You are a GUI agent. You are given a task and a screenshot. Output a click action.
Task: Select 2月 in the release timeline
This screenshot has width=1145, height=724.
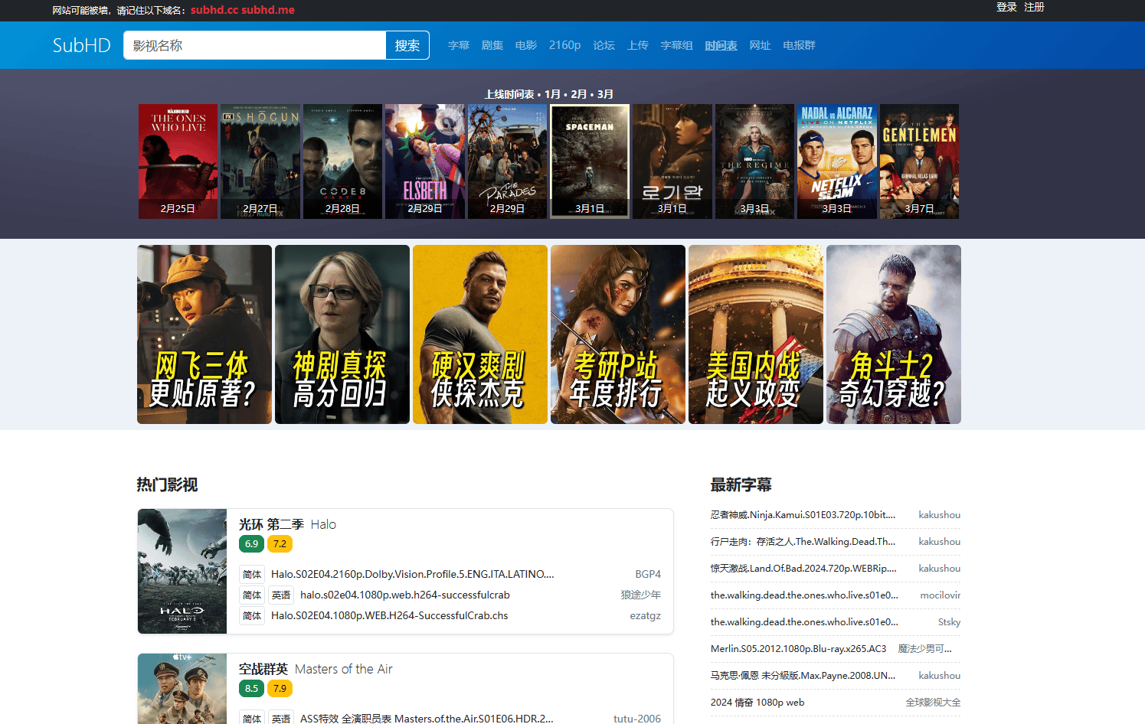(x=579, y=94)
